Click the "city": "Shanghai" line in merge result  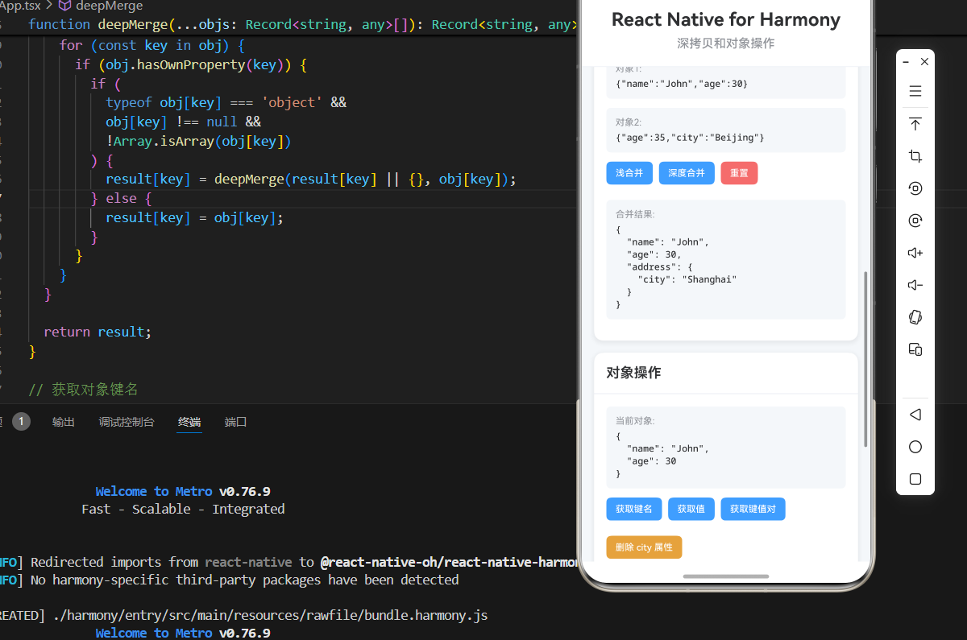point(687,279)
